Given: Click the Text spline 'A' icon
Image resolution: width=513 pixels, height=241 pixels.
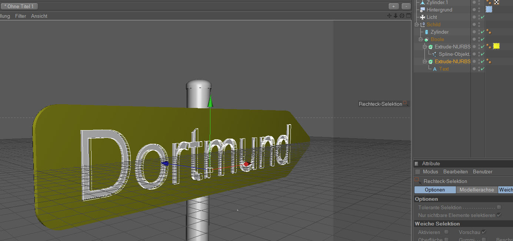Looking at the screenshot, I should (434, 69).
